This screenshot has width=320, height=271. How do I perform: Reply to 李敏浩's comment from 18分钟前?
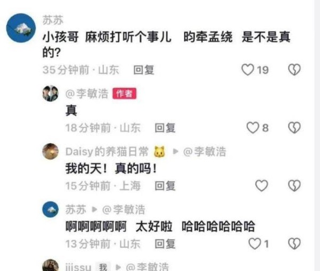click(165, 128)
